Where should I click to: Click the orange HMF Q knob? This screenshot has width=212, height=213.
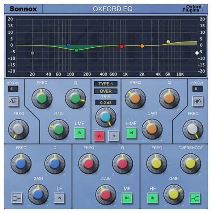click(169, 98)
